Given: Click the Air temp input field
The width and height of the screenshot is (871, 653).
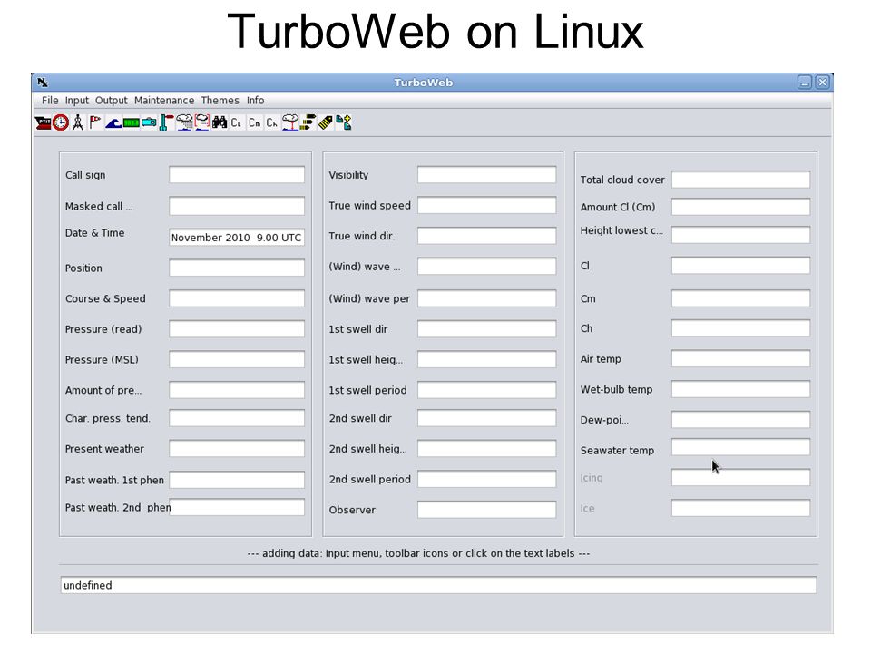Looking at the screenshot, I should 740,359.
